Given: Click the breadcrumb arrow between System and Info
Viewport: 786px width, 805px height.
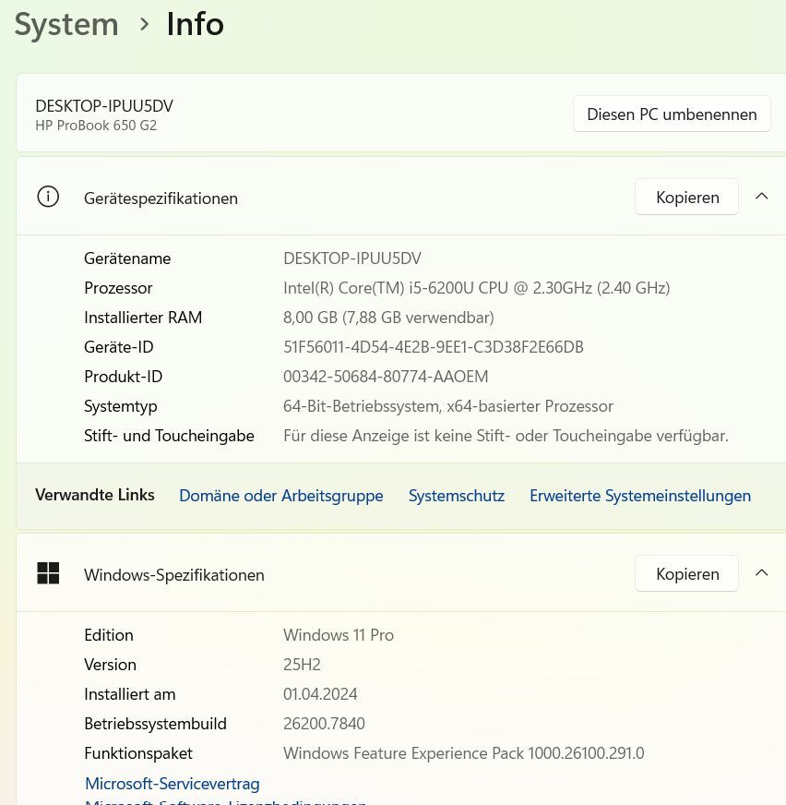Looking at the screenshot, I should coord(144,24).
